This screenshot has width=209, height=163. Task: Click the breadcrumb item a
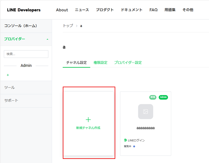[81, 26]
